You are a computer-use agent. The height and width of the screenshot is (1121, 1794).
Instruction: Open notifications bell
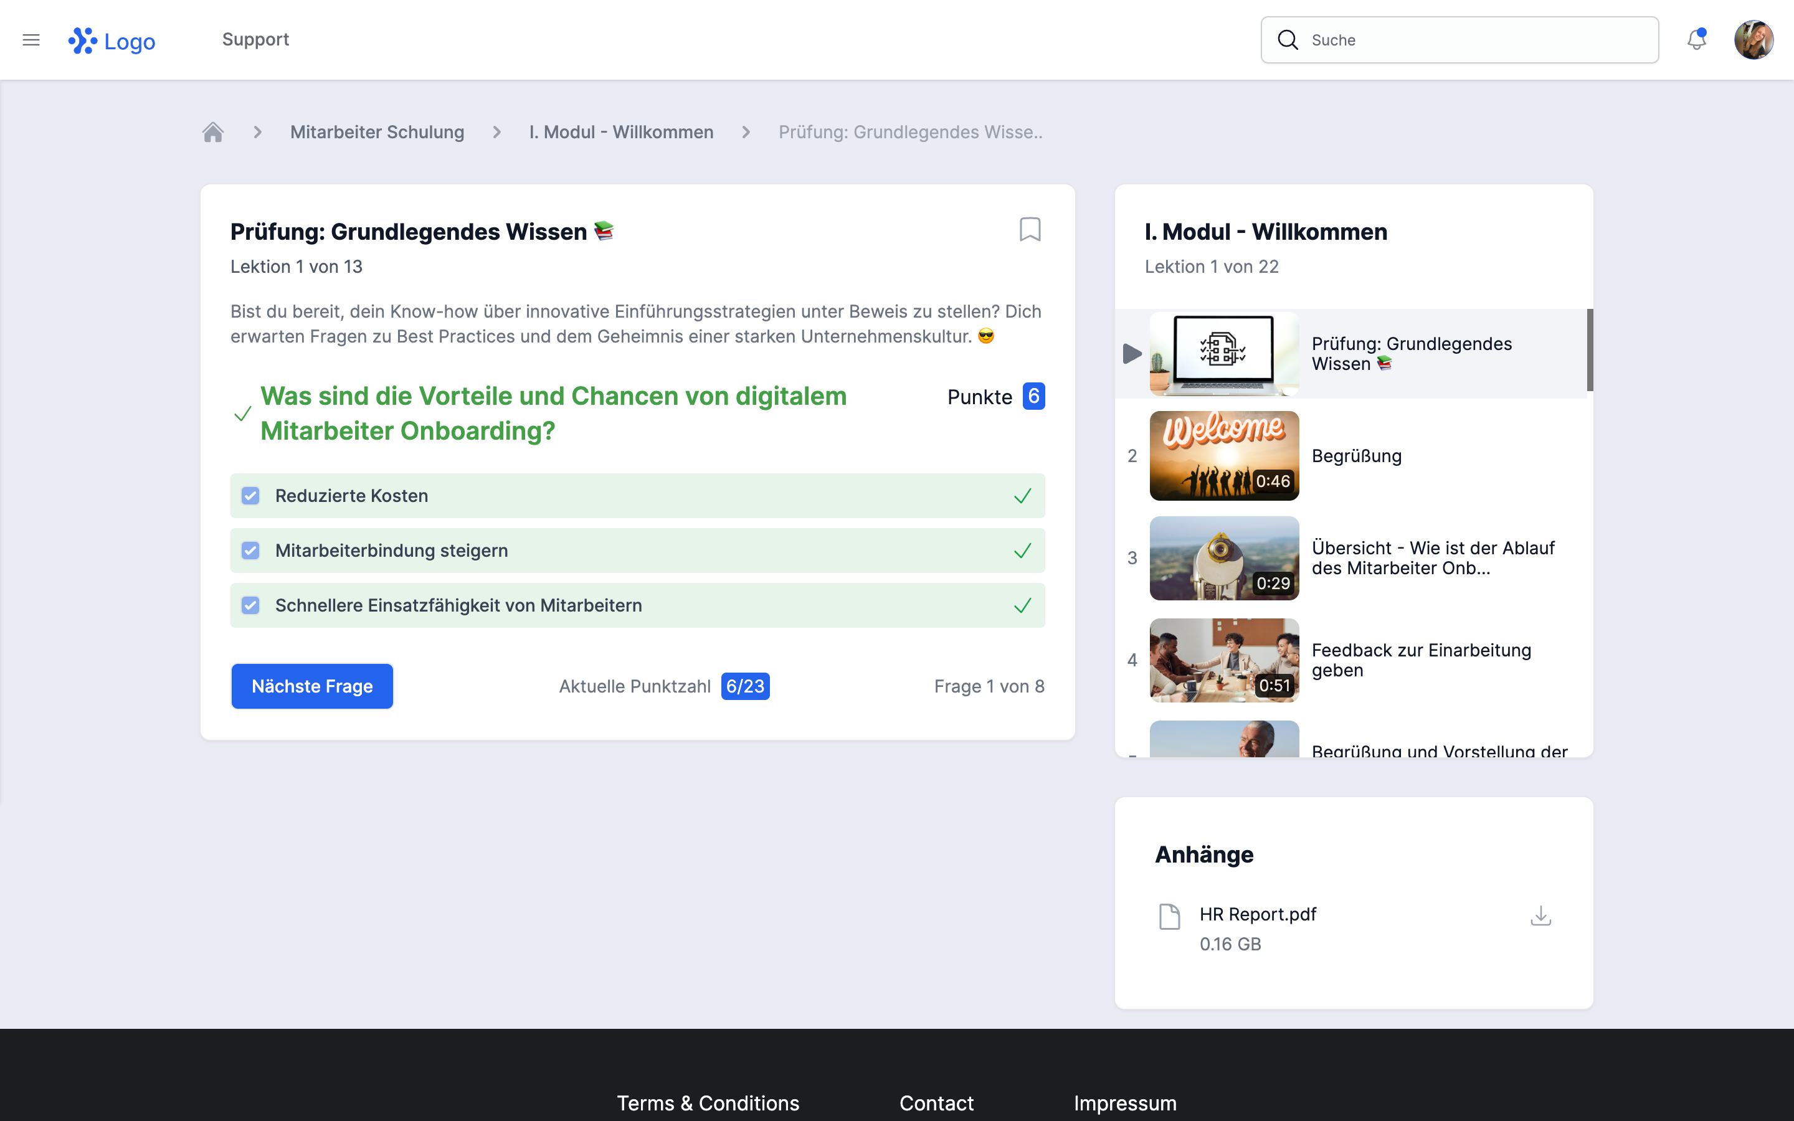click(x=1696, y=40)
